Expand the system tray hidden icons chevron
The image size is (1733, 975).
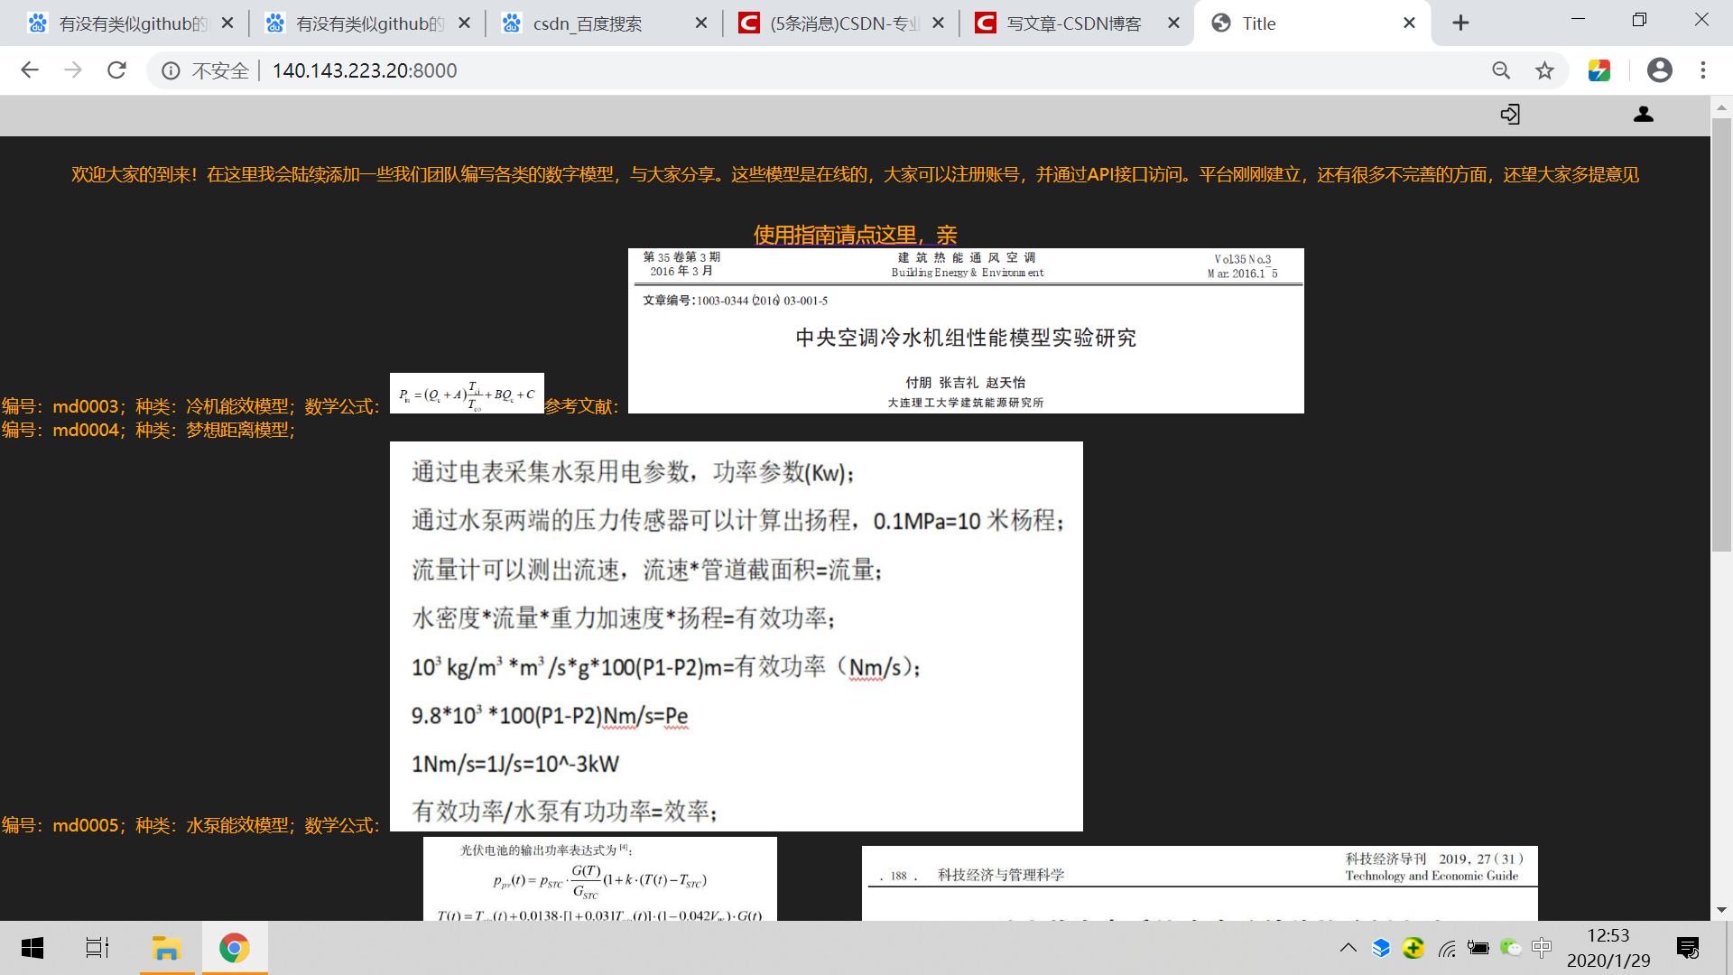click(1348, 948)
